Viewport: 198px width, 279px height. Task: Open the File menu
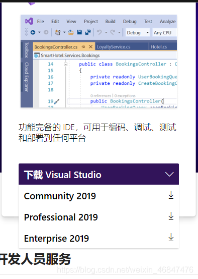pos(40,22)
